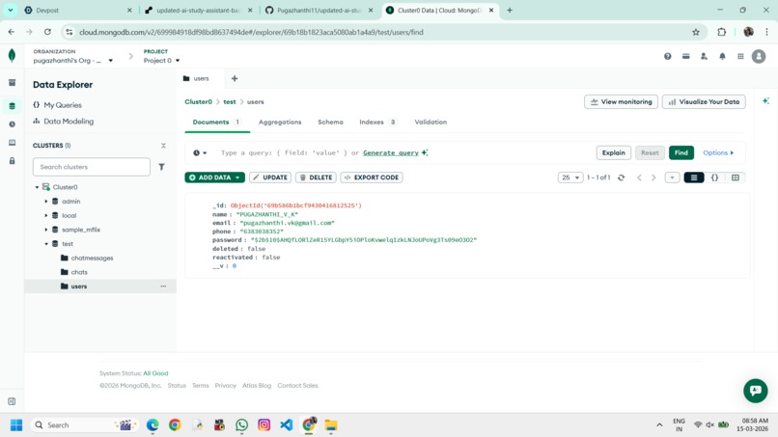The width and height of the screenshot is (778, 437).
Task: Click Visualize Your Data button
Action: point(704,101)
